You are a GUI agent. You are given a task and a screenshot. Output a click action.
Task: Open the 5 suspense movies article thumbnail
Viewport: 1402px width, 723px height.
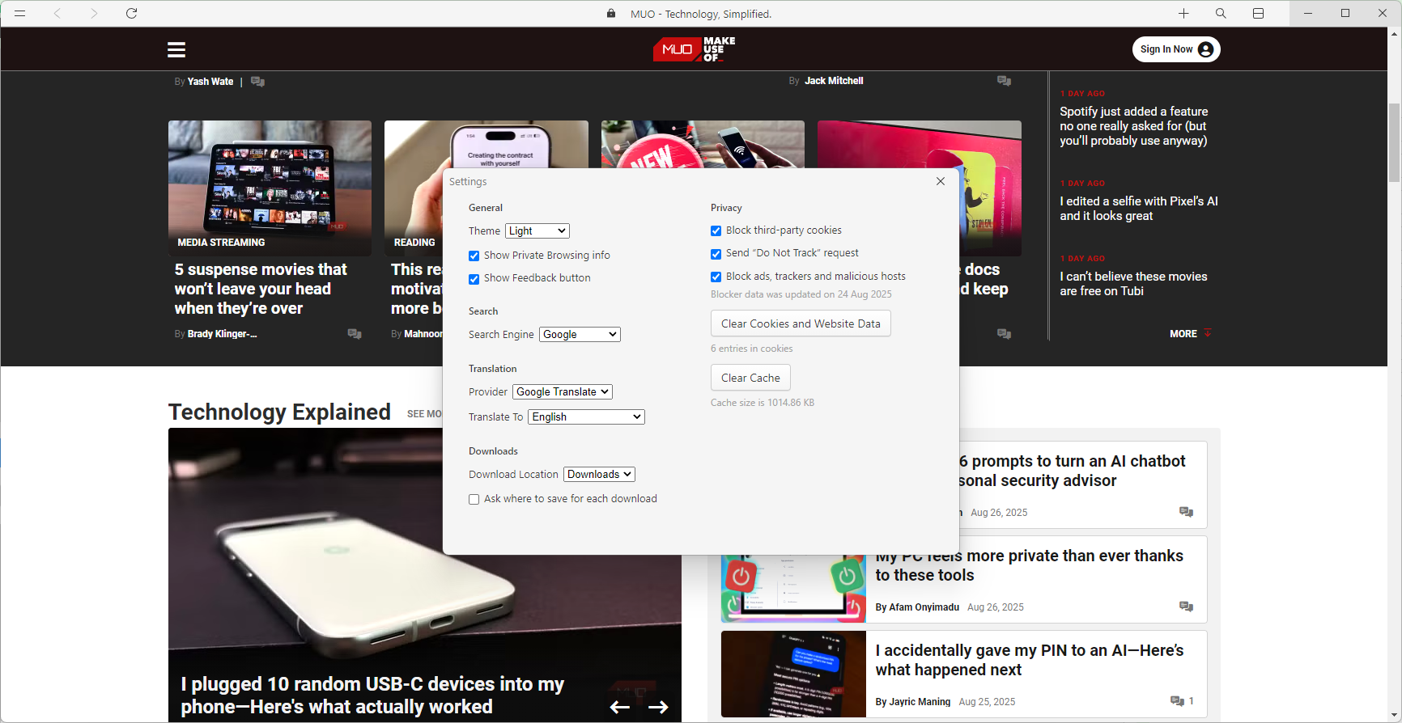270,188
